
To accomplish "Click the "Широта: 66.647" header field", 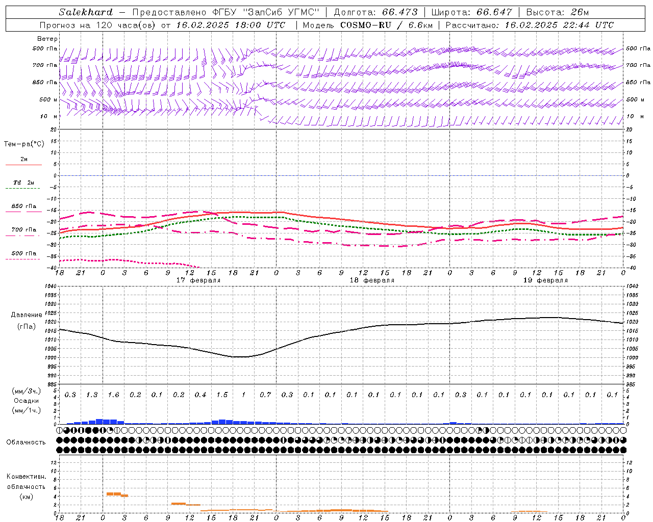I will (x=472, y=12).
